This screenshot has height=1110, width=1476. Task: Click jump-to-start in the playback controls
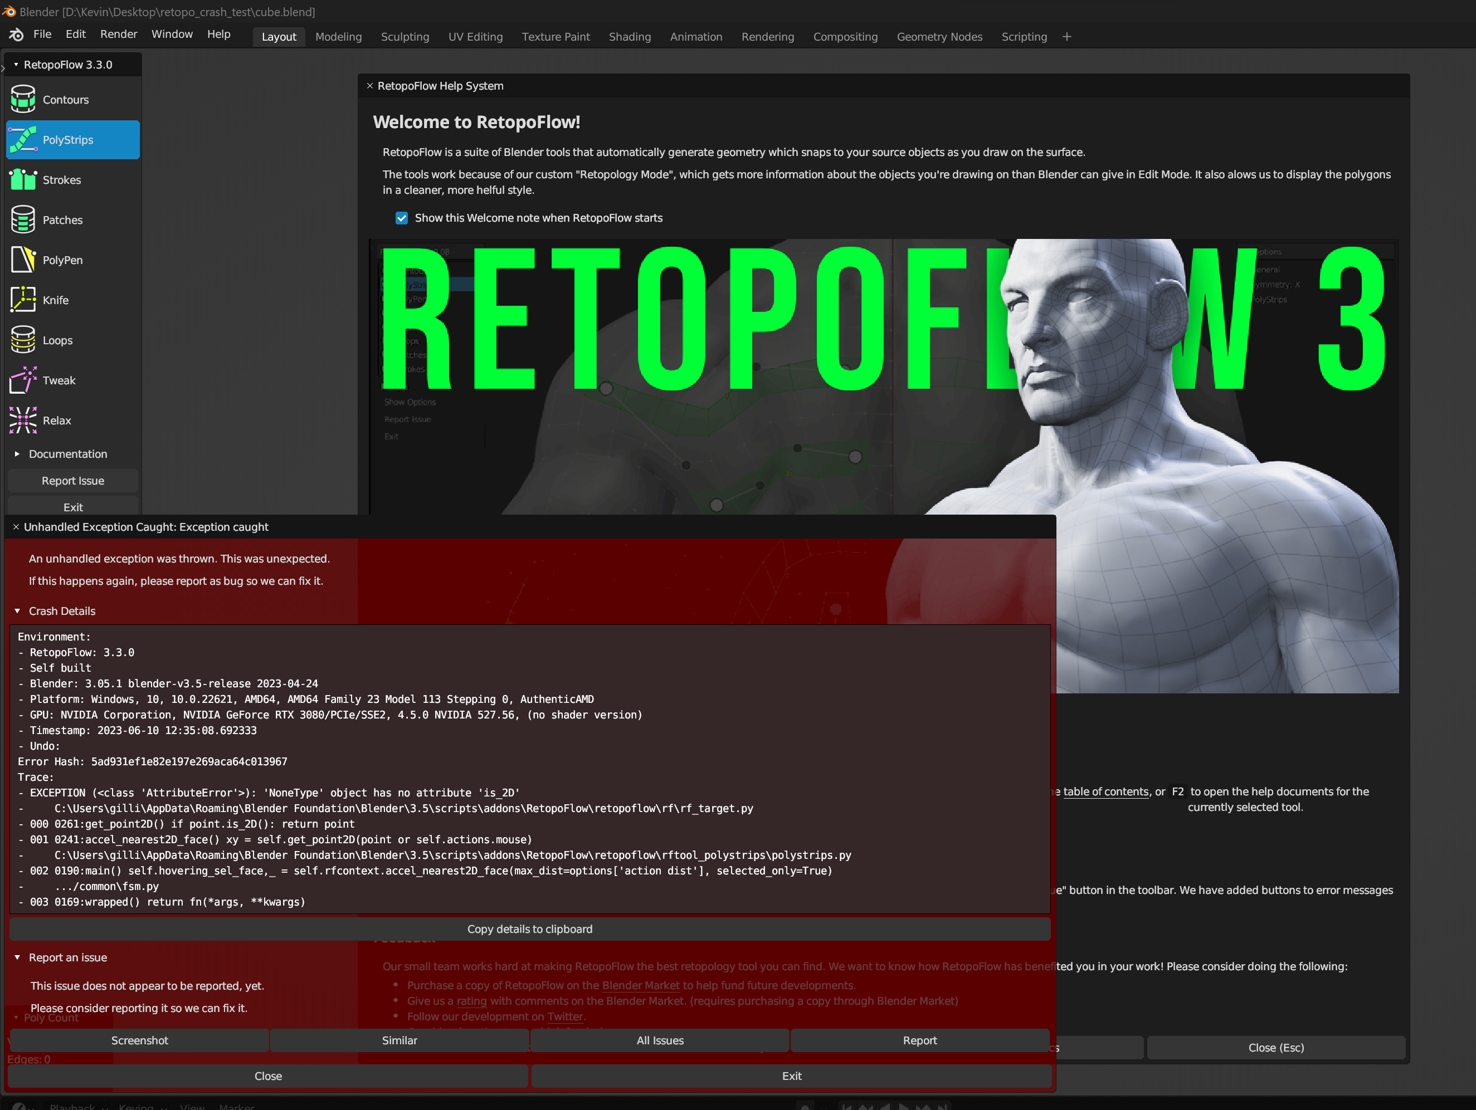[x=845, y=1106]
